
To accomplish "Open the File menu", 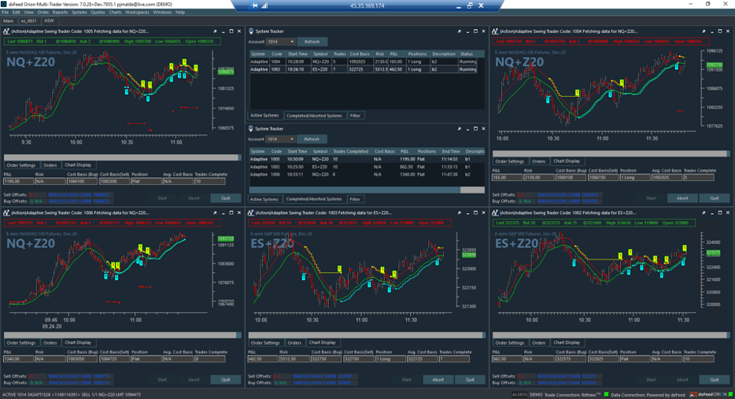I will [x=6, y=12].
